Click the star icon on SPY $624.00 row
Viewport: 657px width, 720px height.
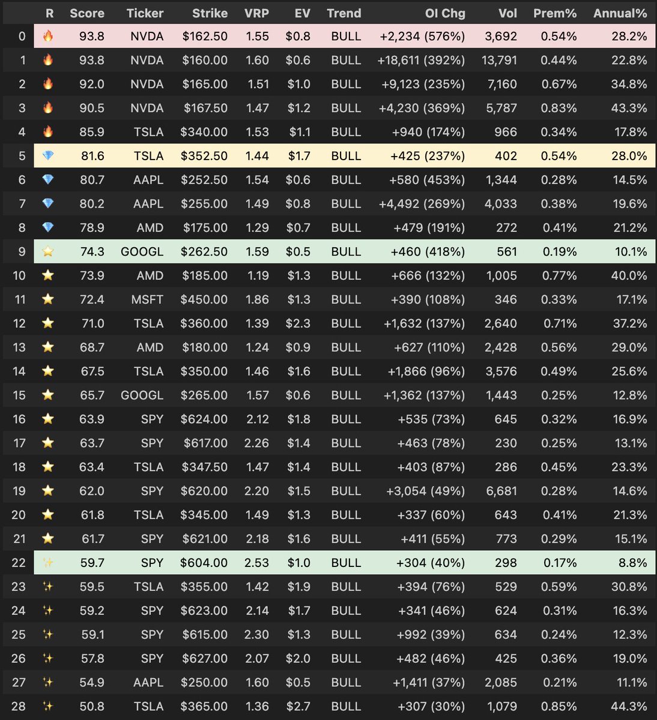click(48, 419)
